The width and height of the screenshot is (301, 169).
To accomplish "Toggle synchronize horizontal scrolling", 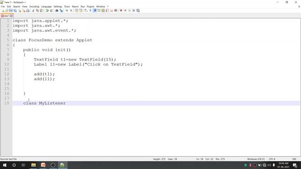I will (x=80, y=10).
